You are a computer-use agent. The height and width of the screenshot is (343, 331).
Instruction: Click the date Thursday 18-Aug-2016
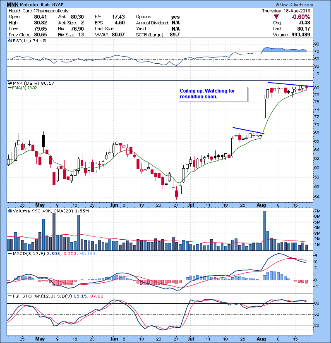(x=286, y=11)
